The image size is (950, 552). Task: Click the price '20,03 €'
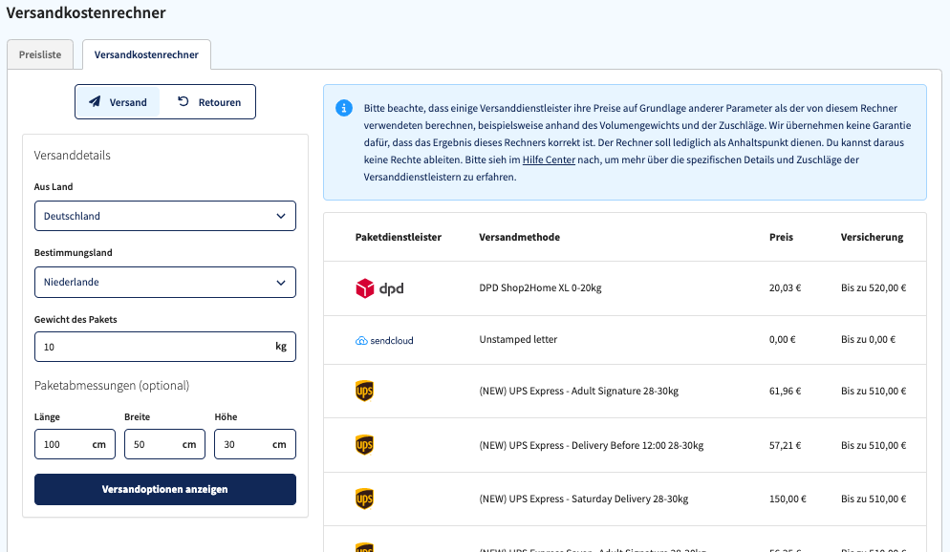(786, 288)
